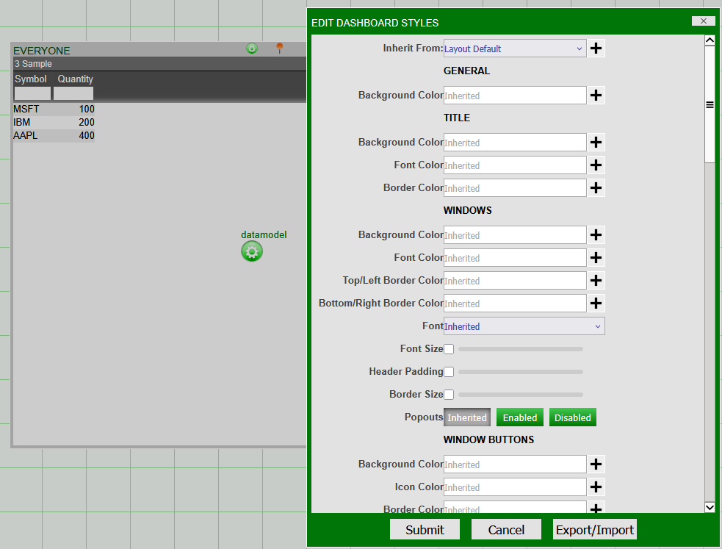Click the Title Background Color input field
The width and height of the screenshot is (722, 549).
514,143
